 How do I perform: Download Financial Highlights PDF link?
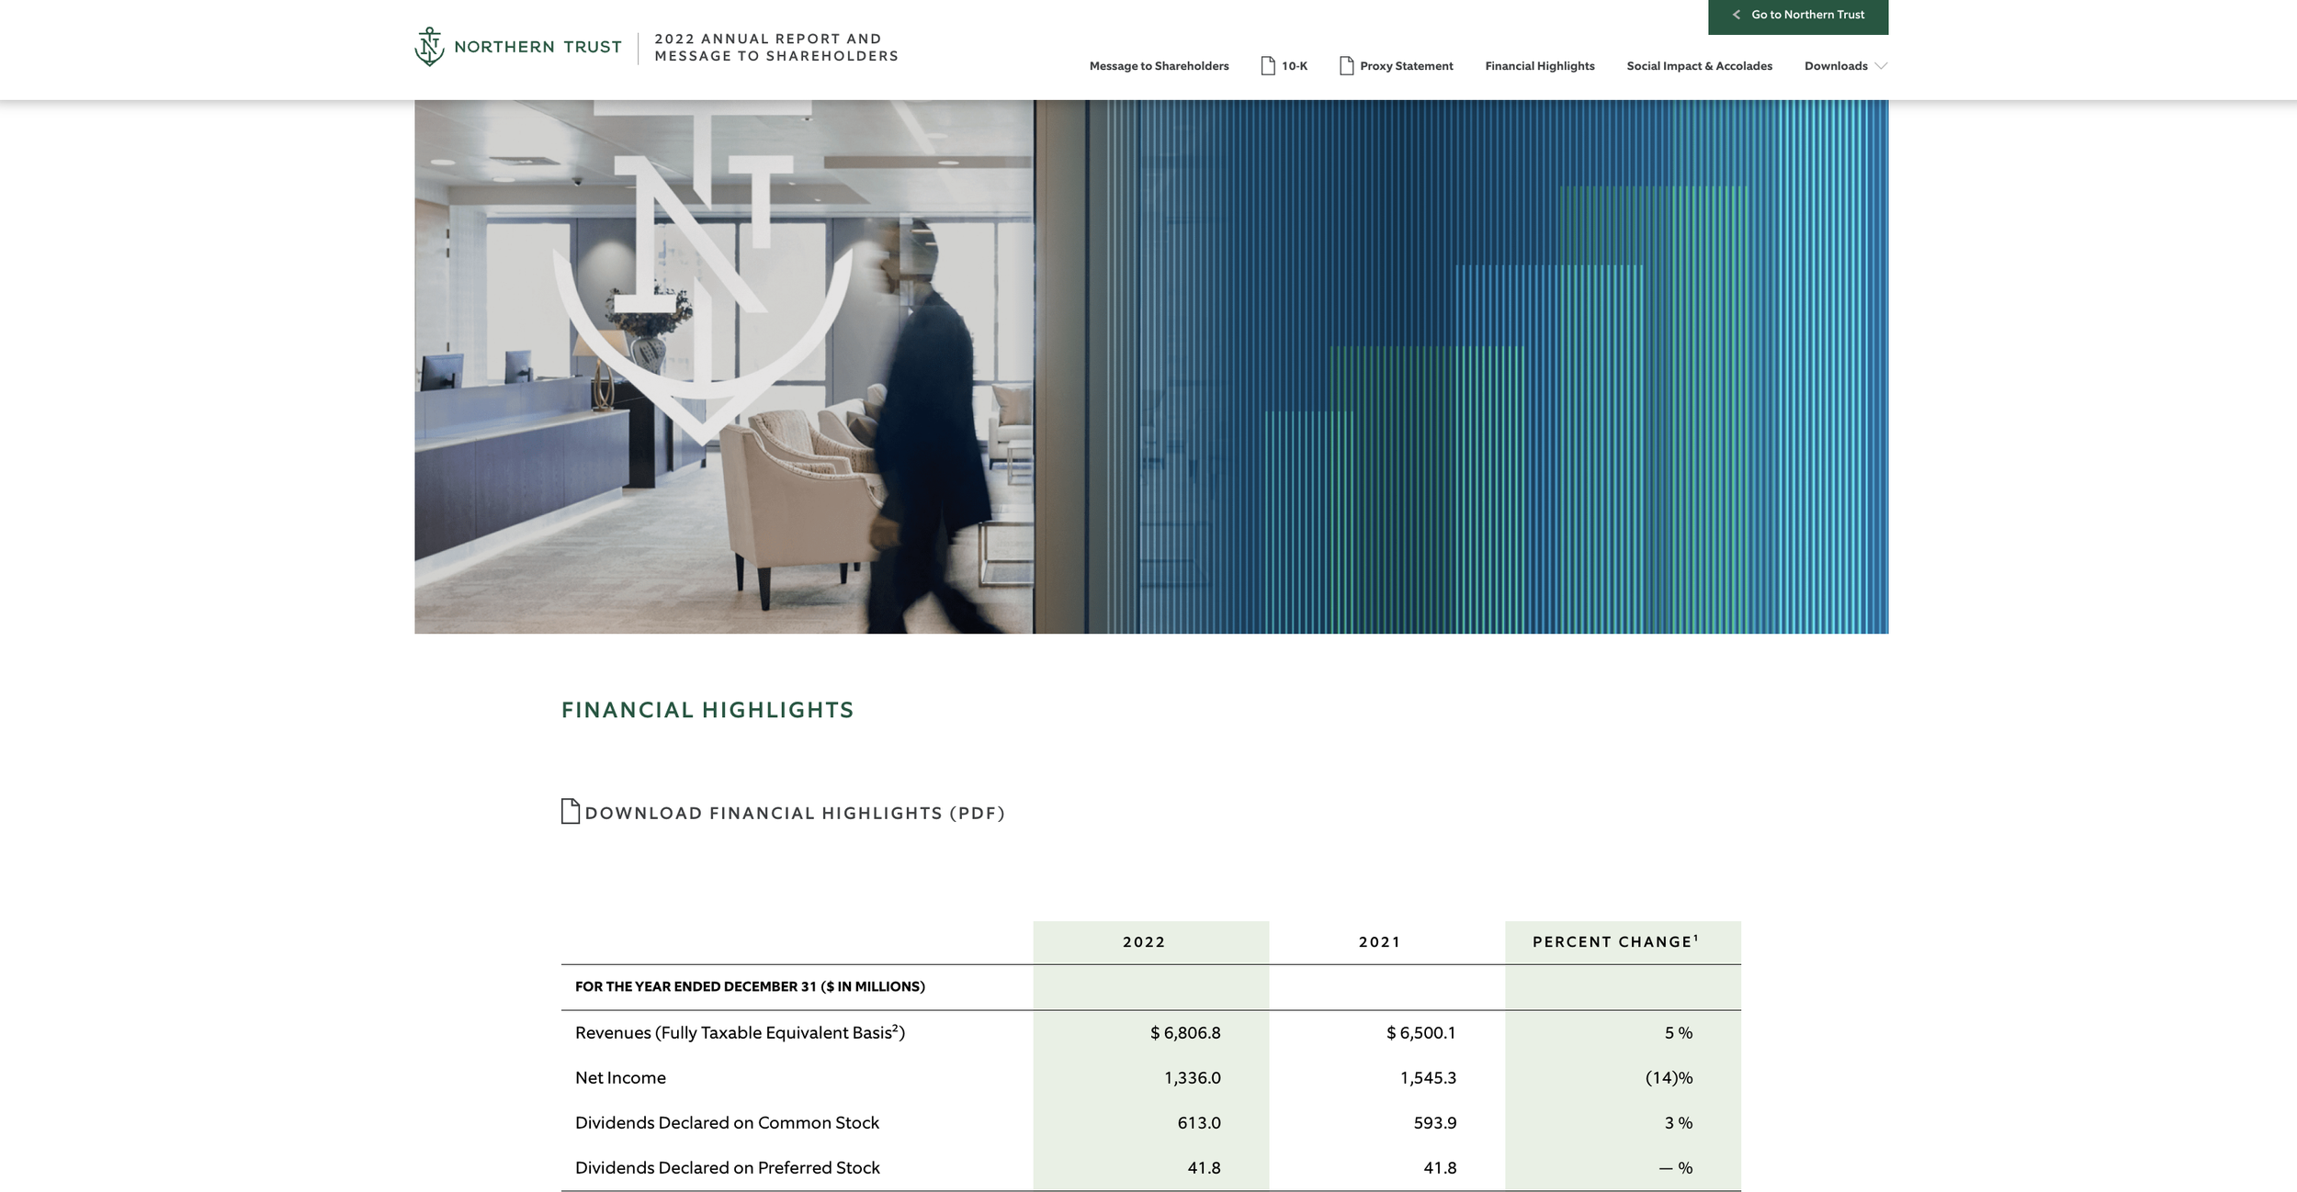795,814
